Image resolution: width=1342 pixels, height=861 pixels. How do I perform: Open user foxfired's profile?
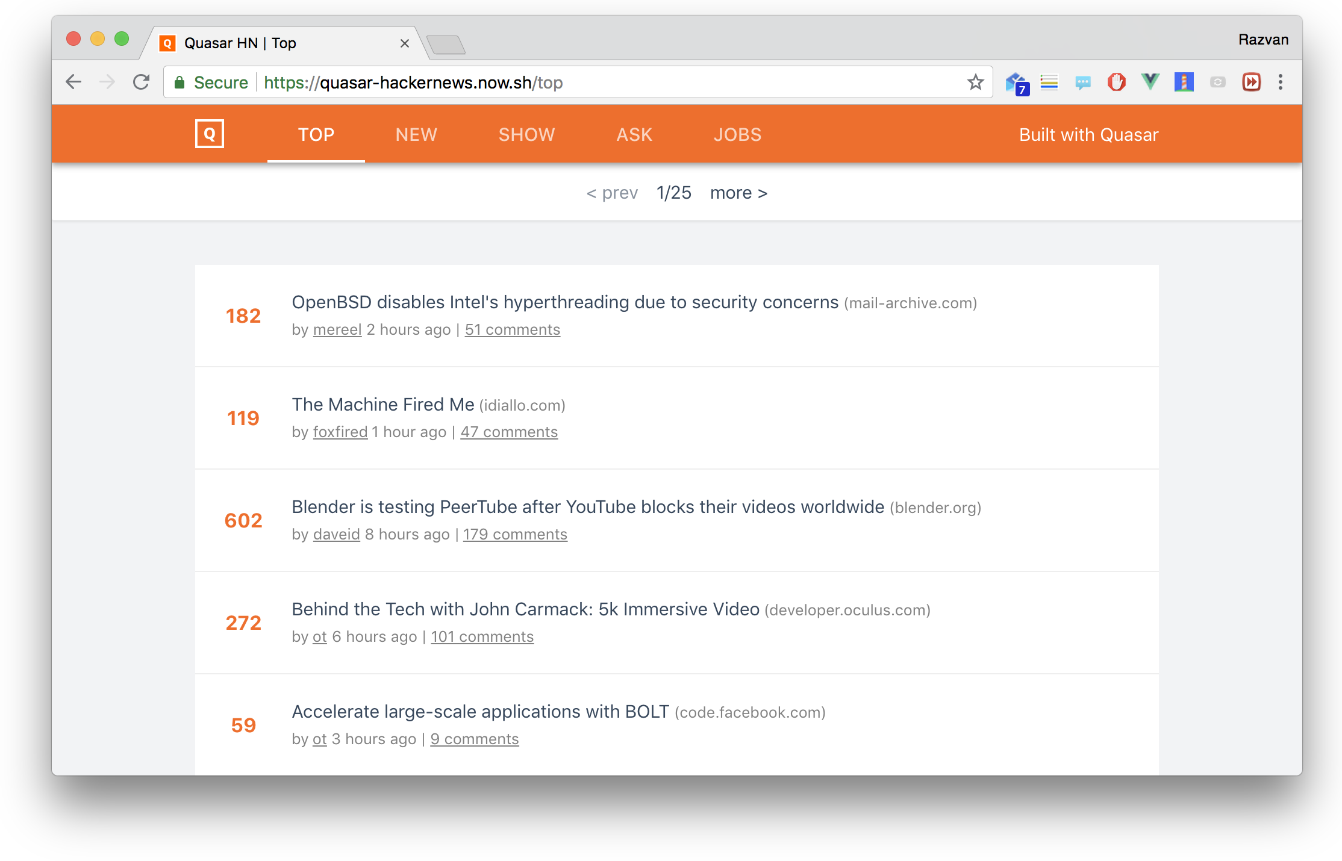click(340, 432)
